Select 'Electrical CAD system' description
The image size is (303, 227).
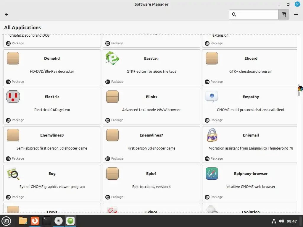52,110
